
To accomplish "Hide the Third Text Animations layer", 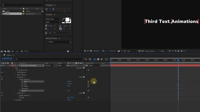I will pos(2,65).
